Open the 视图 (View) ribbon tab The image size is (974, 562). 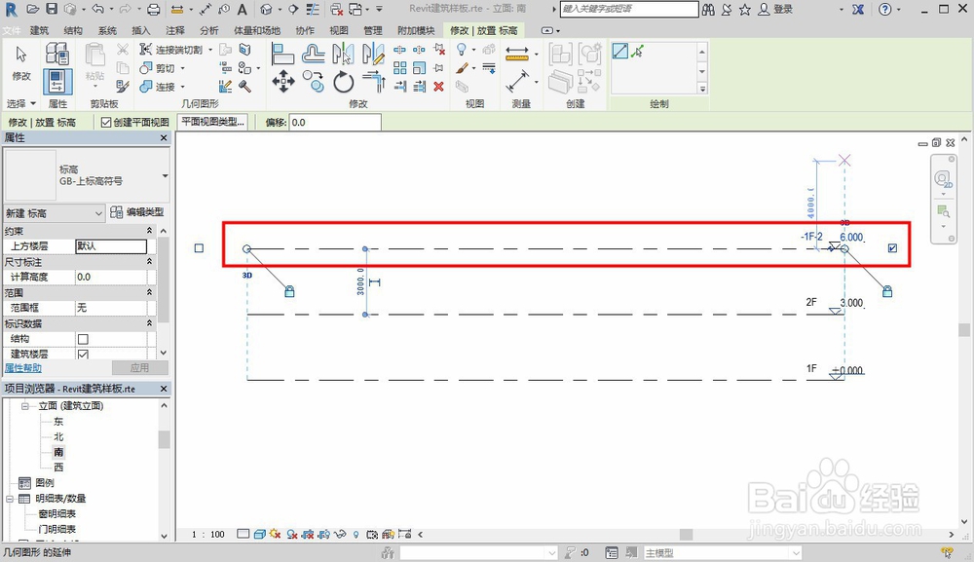tap(339, 30)
